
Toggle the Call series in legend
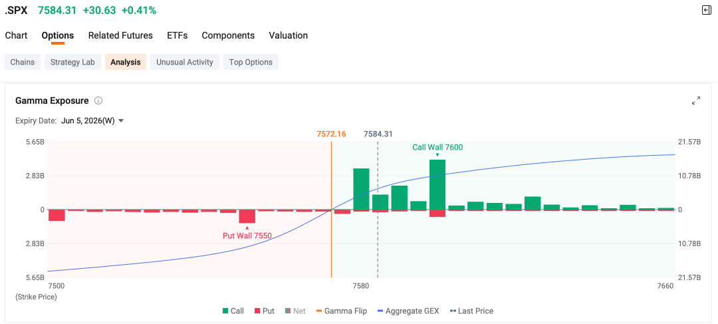(x=233, y=311)
